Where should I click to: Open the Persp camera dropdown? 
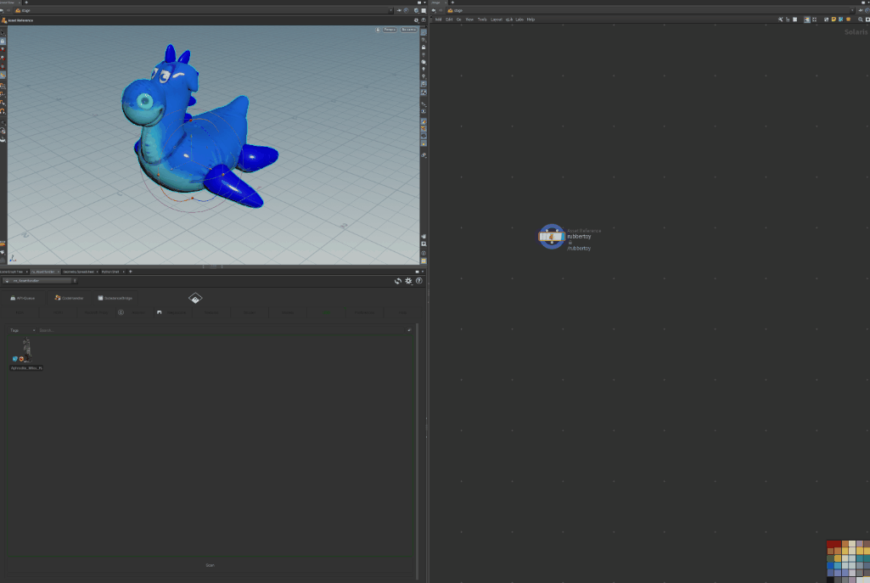(389, 30)
